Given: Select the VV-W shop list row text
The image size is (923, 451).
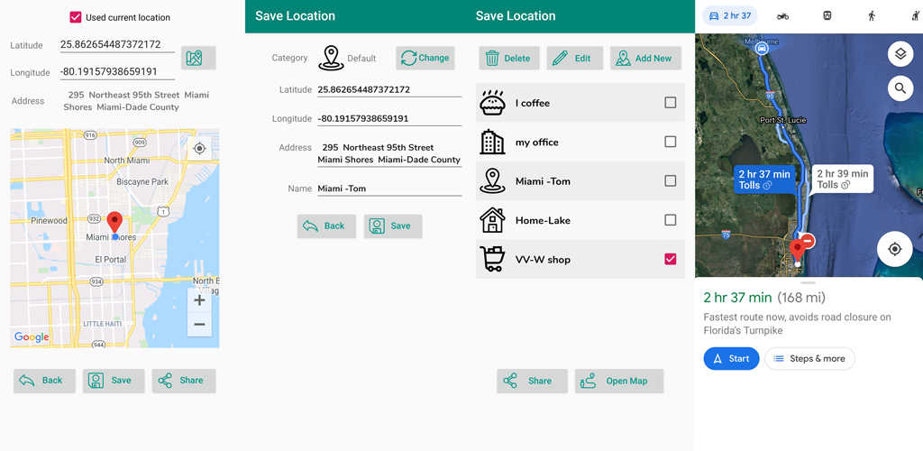Looking at the screenshot, I should click(543, 260).
